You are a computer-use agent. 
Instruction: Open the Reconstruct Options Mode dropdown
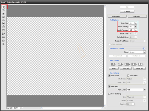[x=145, y=52]
